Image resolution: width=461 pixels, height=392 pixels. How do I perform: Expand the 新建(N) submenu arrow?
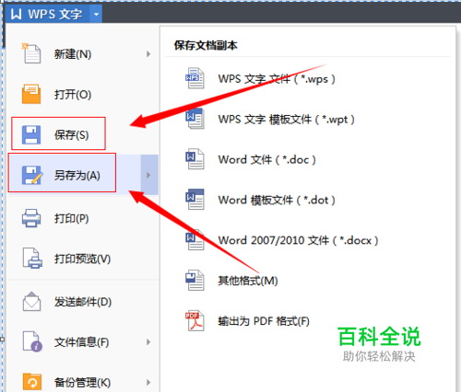pyautogui.click(x=148, y=54)
